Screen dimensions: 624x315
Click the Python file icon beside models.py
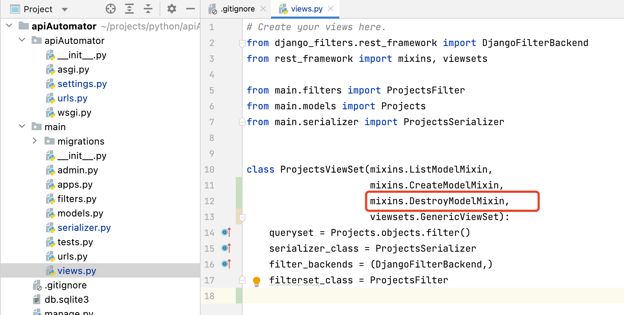[x=50, y=213]
